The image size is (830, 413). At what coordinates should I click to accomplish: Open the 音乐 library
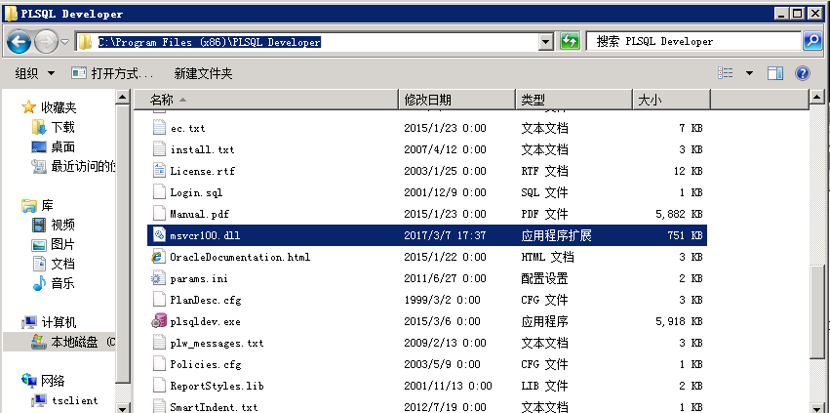[x=62, y=284]
